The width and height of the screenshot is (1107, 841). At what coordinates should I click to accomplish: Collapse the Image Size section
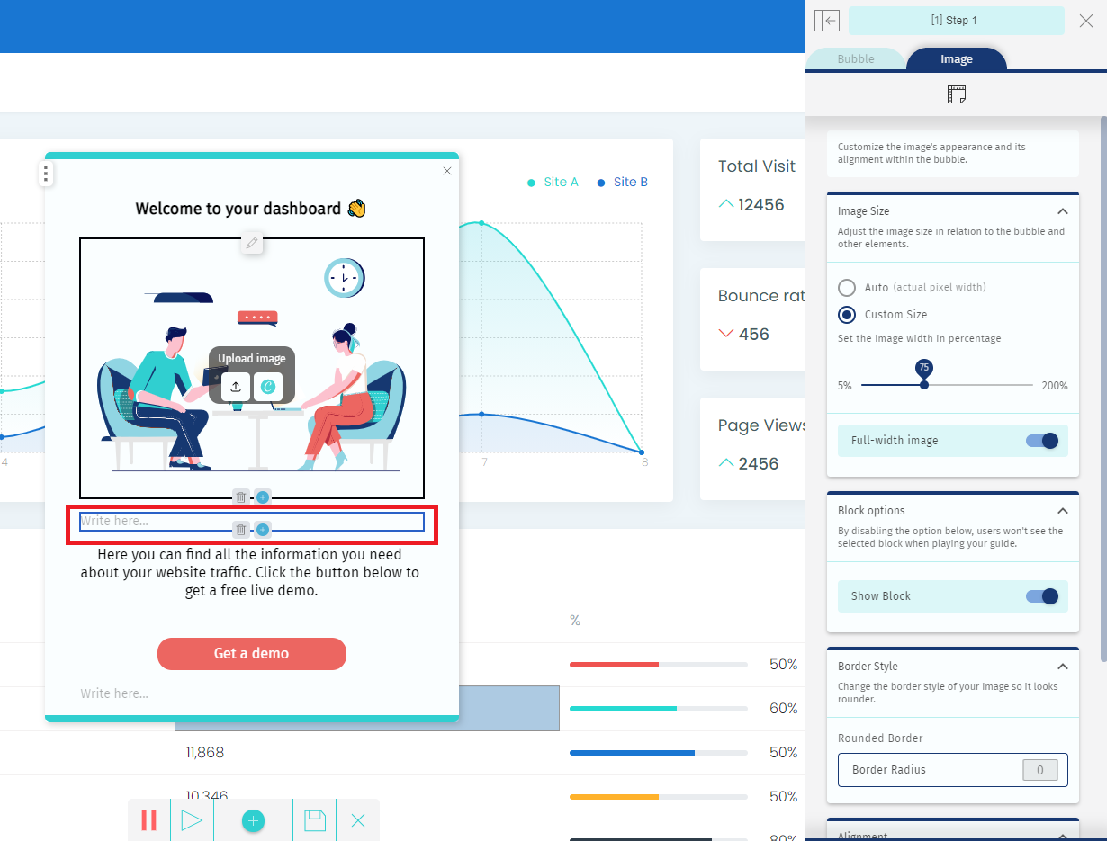pyautogui.click(x=1062, y=211)
